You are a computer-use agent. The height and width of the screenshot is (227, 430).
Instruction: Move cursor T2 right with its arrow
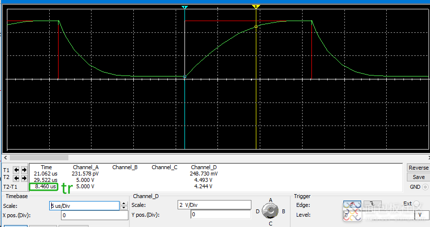(24, 178)
